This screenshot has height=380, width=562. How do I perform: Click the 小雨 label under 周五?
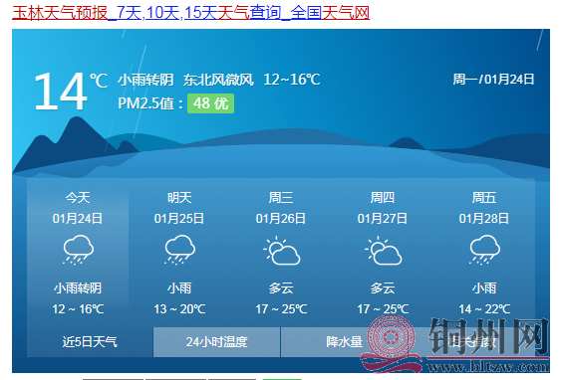[x=484, y=288]
